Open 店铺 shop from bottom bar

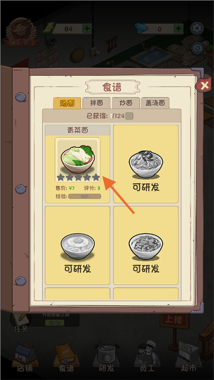click(24, 358)
